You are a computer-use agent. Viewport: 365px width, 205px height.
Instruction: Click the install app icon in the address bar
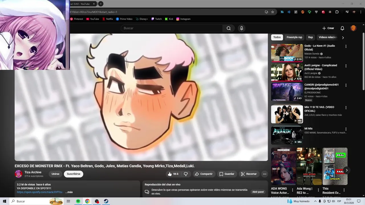(266, 12)
